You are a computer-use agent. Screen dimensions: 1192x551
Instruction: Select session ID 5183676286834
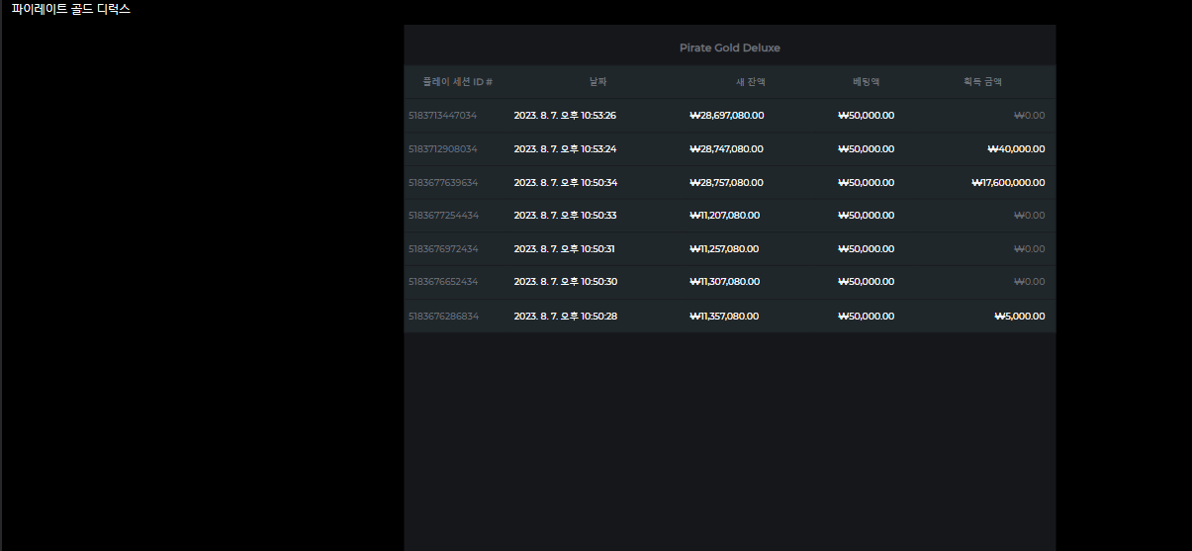(x=442, y=317)
